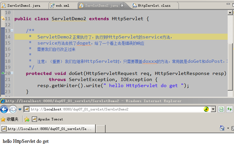
Task: Open the recent pages dropdown arrow
Action: click(x=20, y=109)
